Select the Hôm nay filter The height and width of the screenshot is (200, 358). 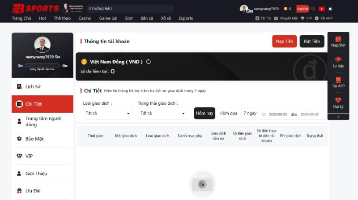coord(205,113)
